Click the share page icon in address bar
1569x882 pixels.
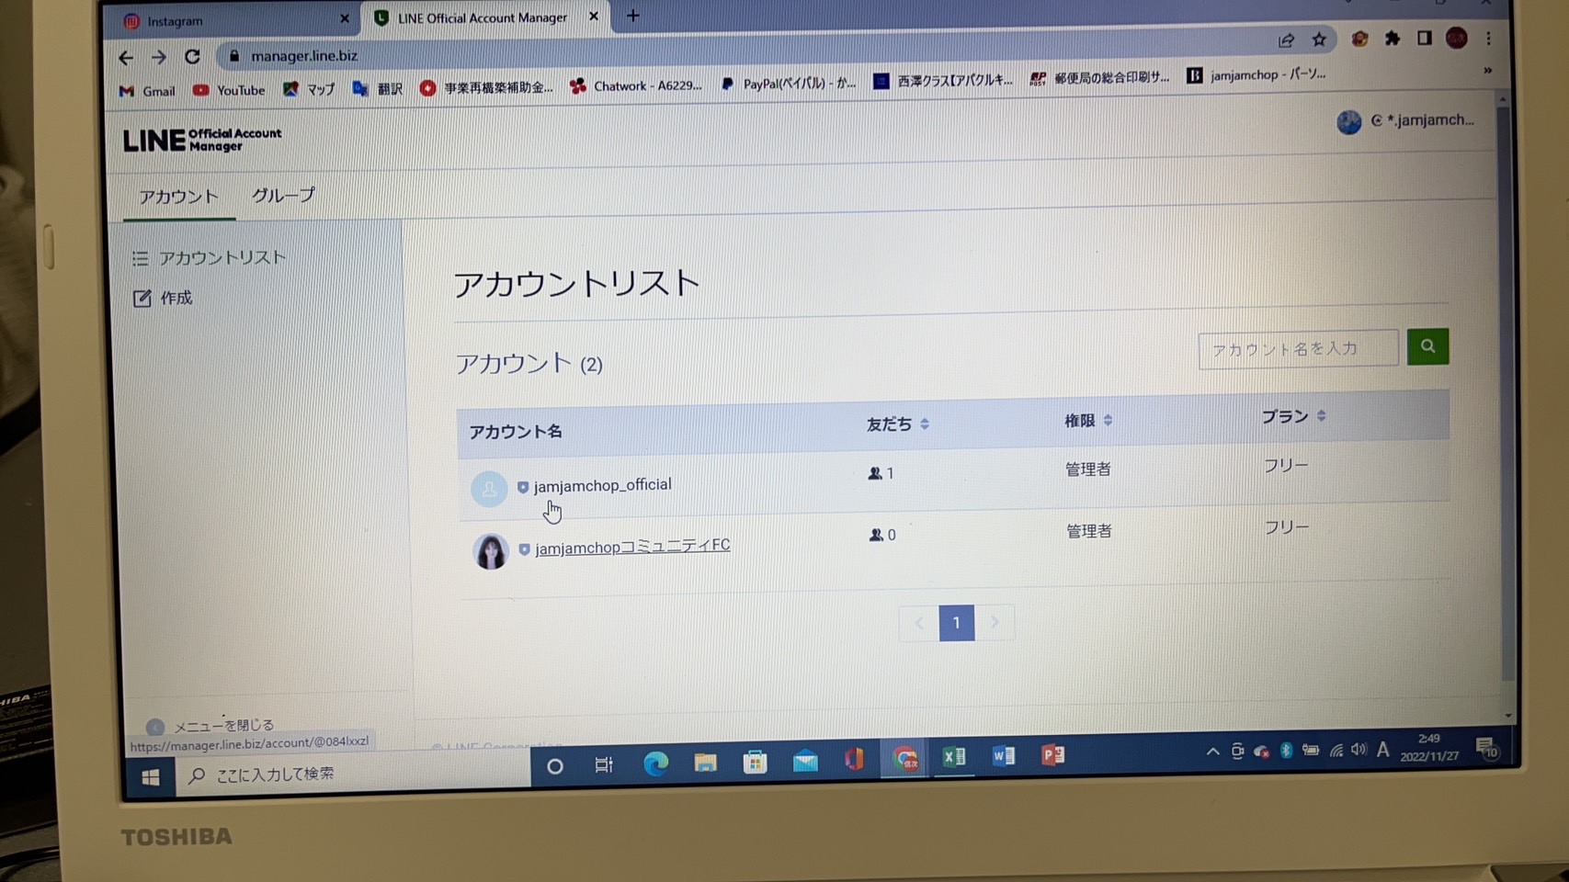(x=1286, y=40)
